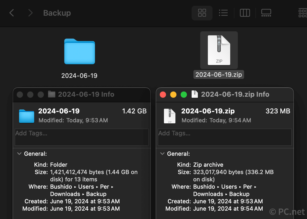This screenshot has width=307, height=219.
Task: Click the '2024-06-19.zip Info' window title
Action: click(x=235, y=95)
